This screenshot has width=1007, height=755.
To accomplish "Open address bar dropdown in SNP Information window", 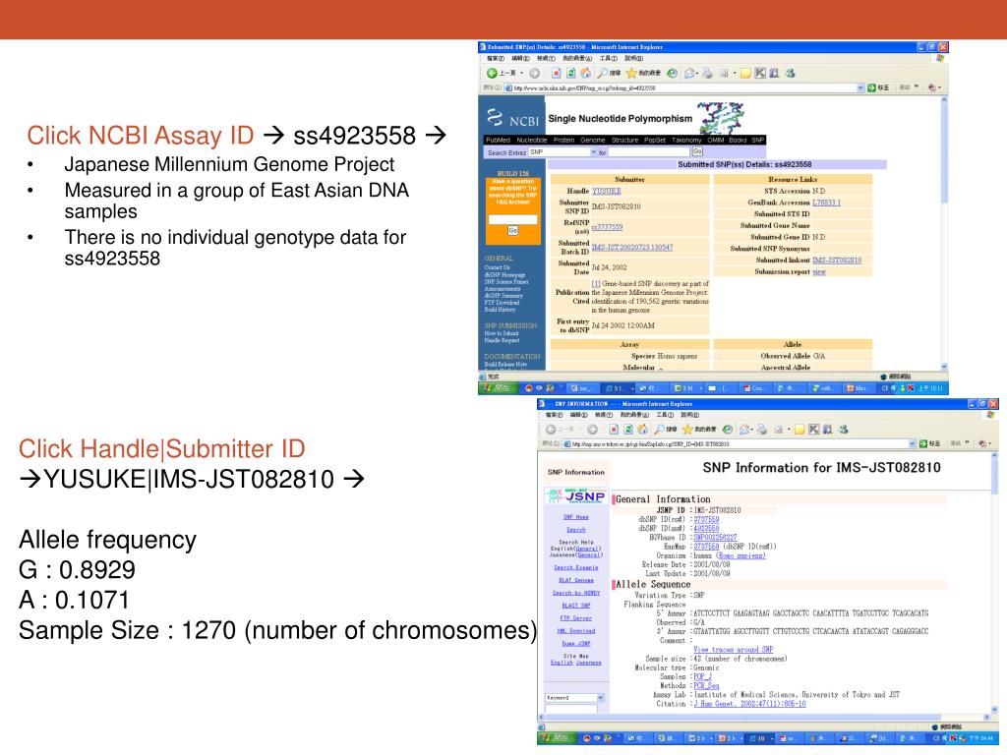I will tap(912, 443).
